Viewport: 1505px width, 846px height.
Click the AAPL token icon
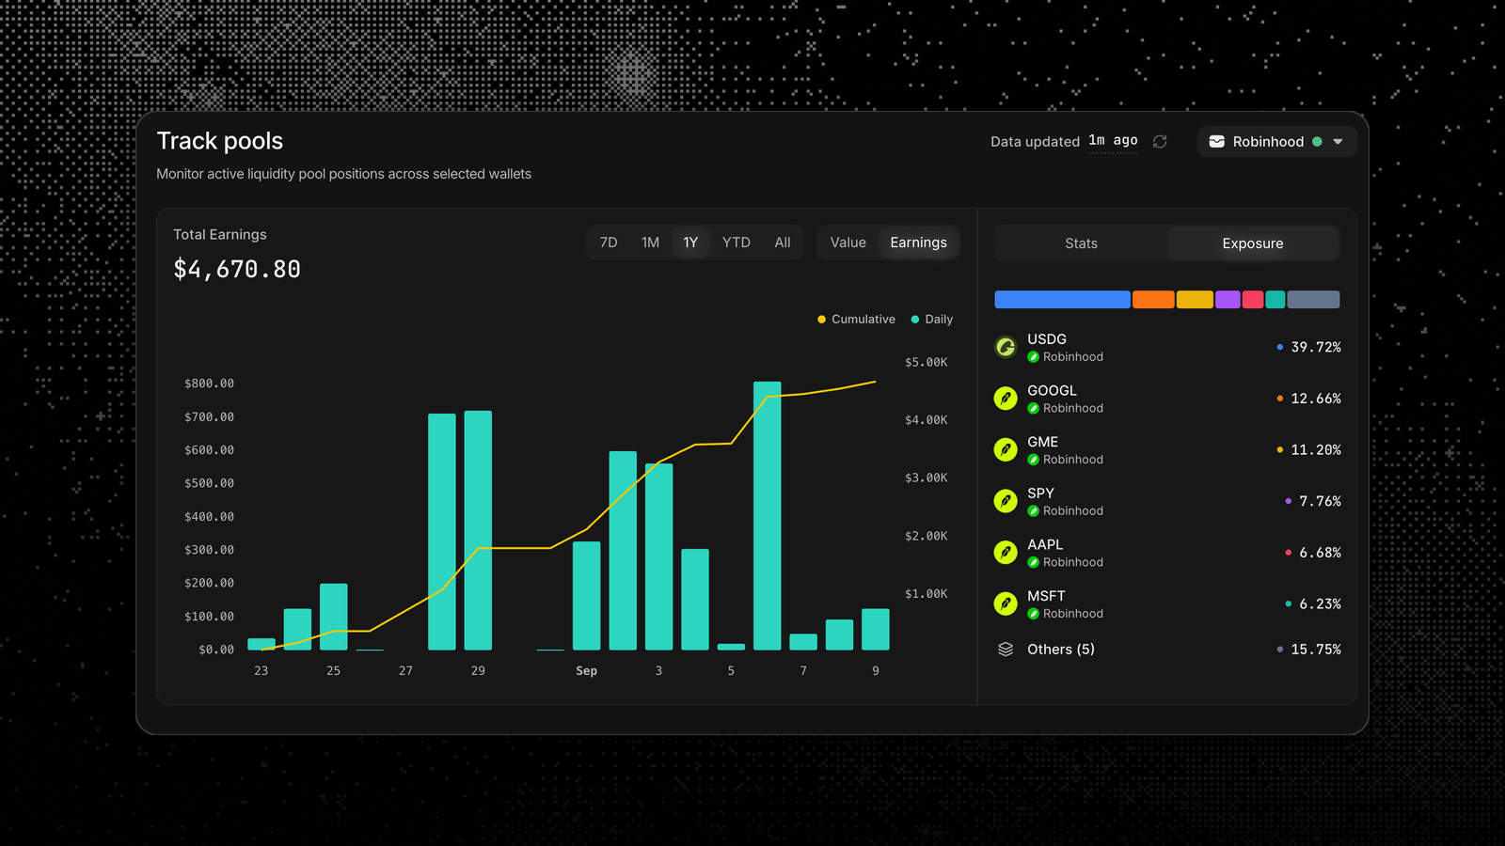(1006, 552)
